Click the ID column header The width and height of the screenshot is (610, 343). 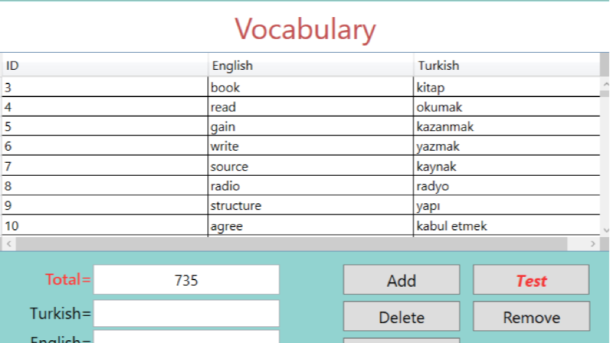pos(105,65)
